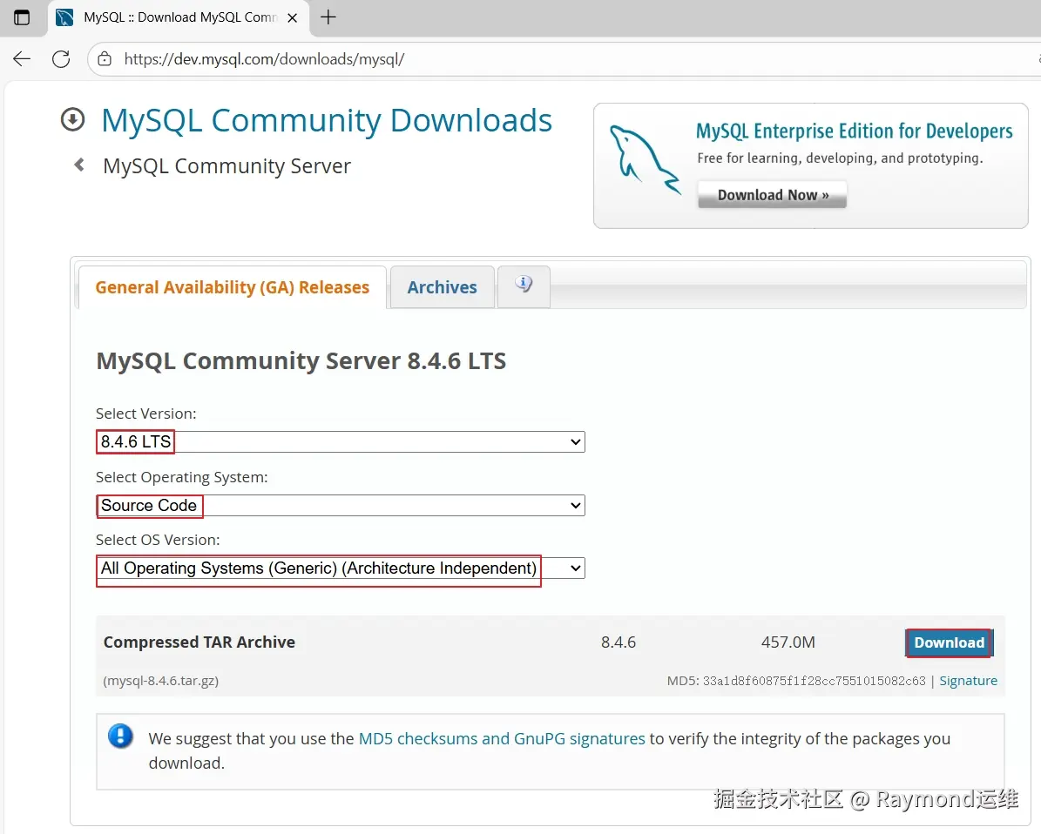Viewport: 1041px width, 834px height.
Task: Expand the Select OS Version dropdown
Action: pos(341,568)
